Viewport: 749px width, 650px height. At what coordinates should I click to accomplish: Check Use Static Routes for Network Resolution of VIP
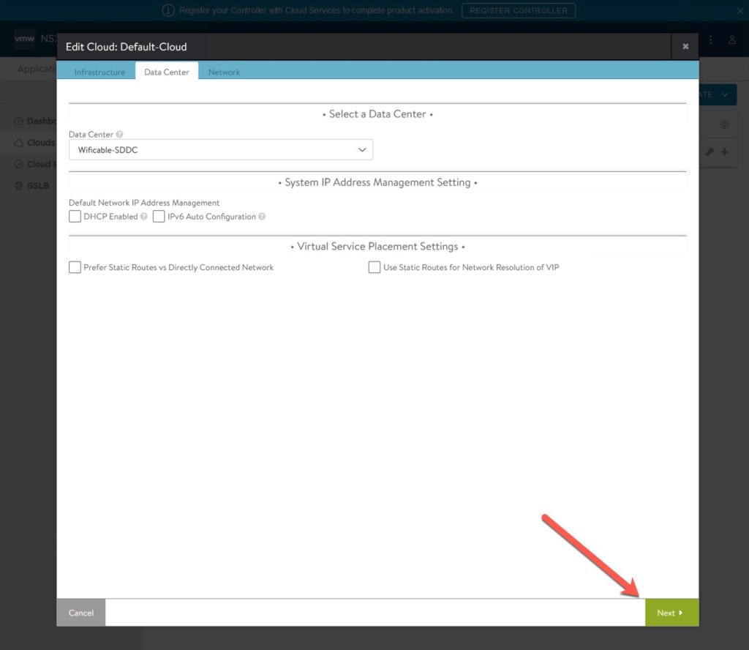pos(374,268)
